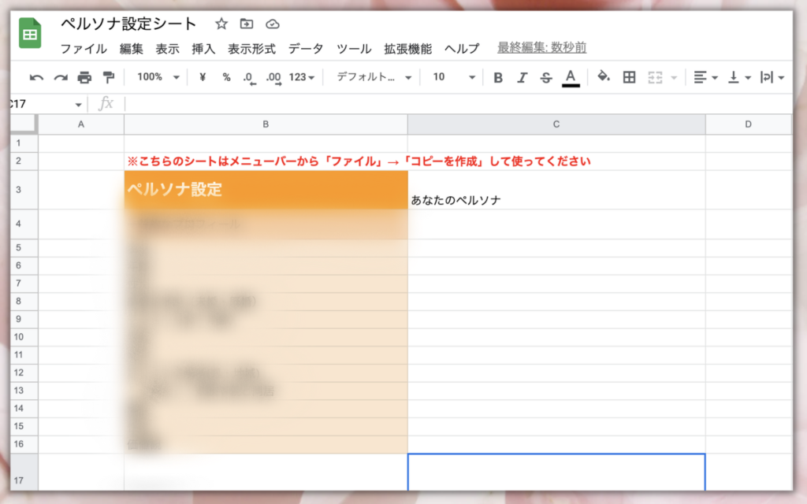Toggle bold formatting
This screenshot has width=807, height=504.
498,78
